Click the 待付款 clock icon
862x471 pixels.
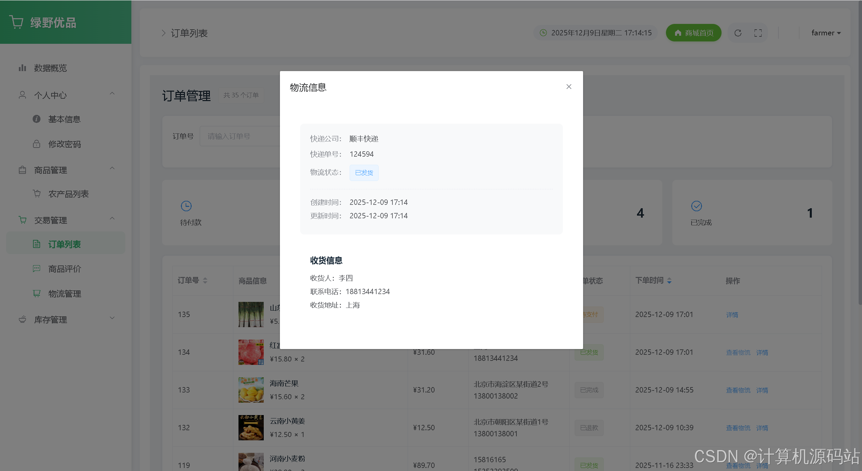(x=186, y=206)
